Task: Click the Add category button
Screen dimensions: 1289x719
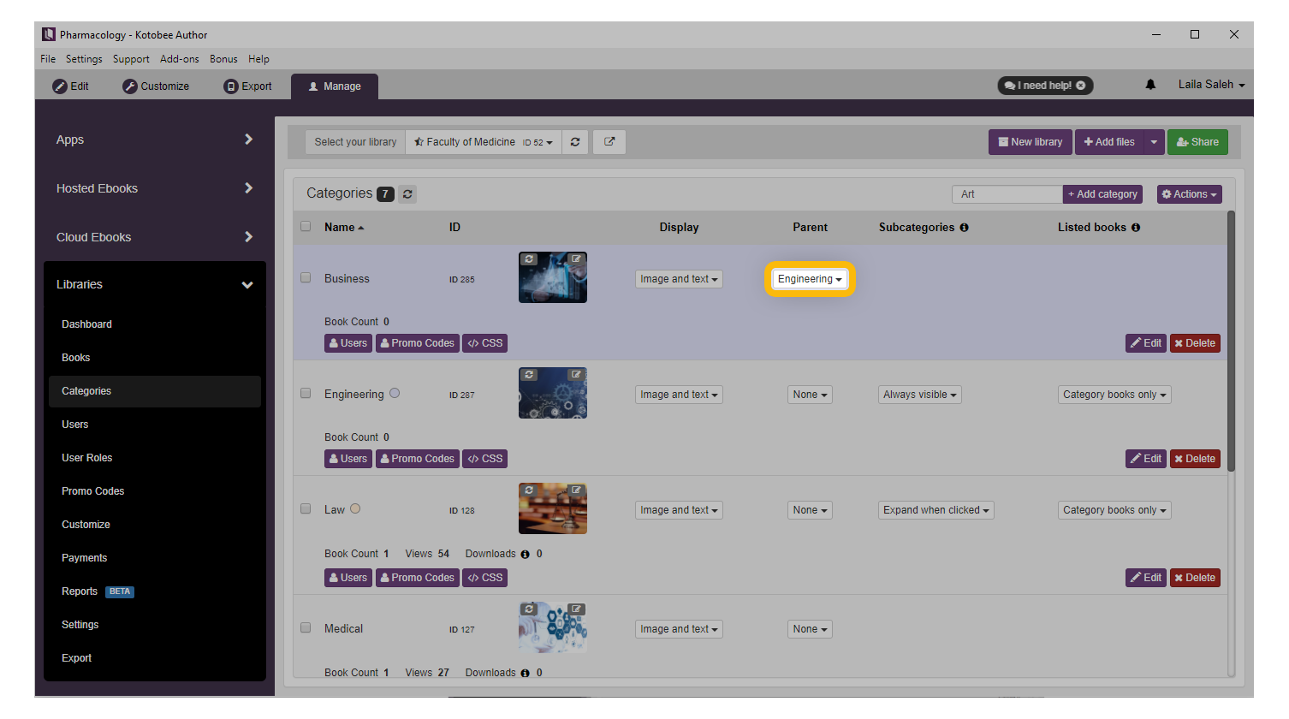Action: pos(1103,194)
